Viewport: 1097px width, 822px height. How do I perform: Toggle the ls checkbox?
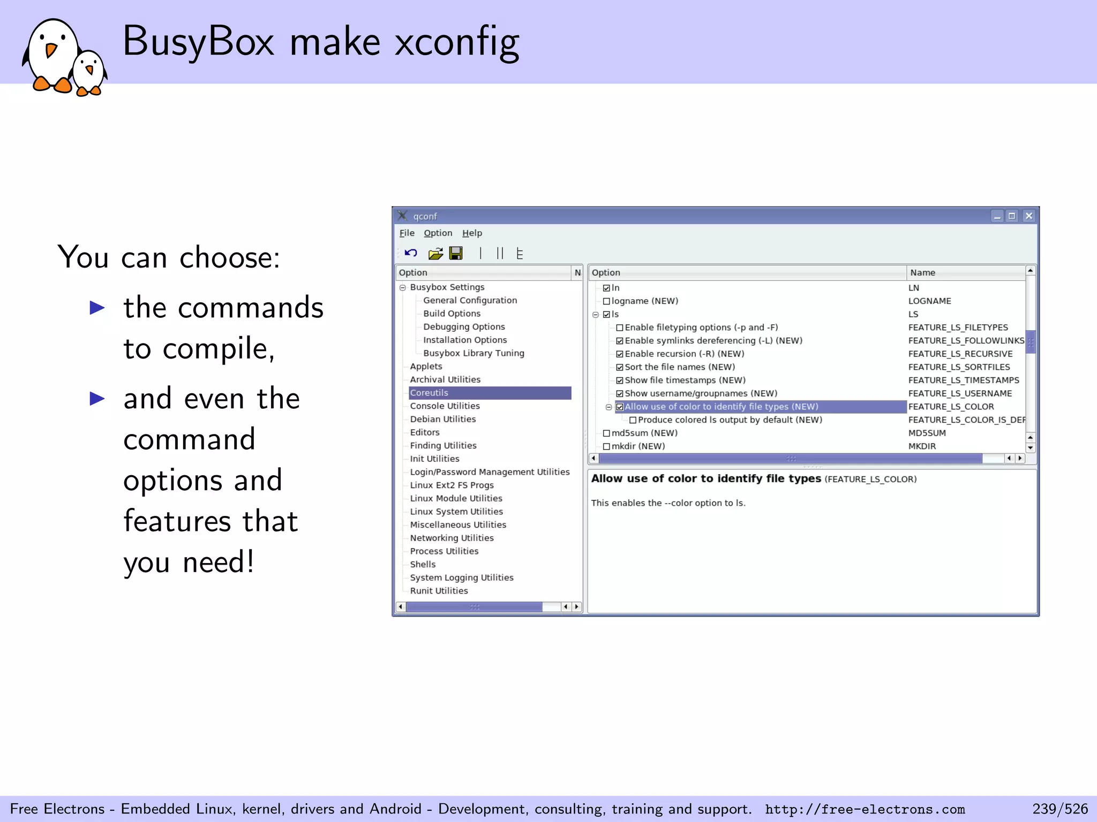pos(606,315)
